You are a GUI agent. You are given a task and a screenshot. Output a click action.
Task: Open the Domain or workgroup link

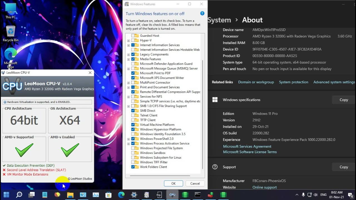pyautogui.click(x=256, y=82)
